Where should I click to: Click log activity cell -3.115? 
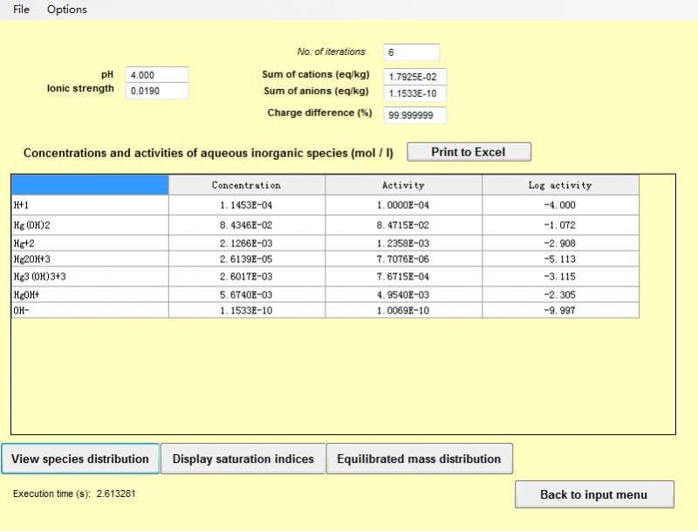(x=560, y=277)
